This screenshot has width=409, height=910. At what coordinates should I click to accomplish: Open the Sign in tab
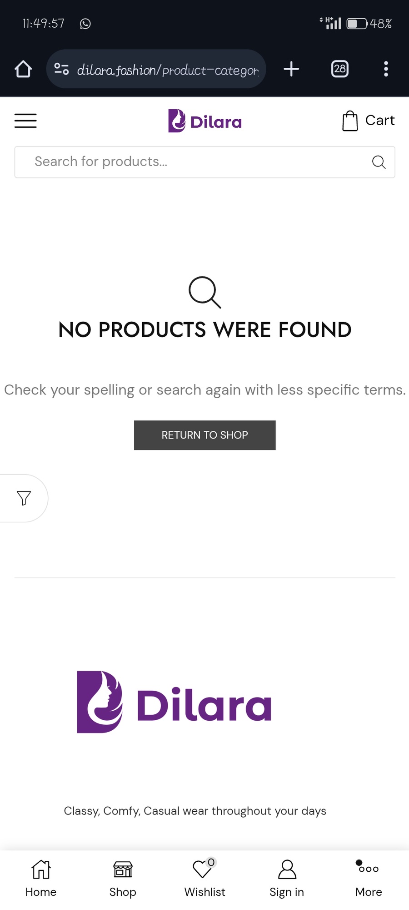(287, 879)
